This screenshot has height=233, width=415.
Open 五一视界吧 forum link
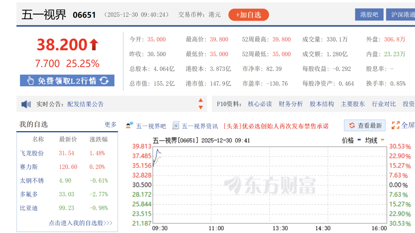[151, 126]
